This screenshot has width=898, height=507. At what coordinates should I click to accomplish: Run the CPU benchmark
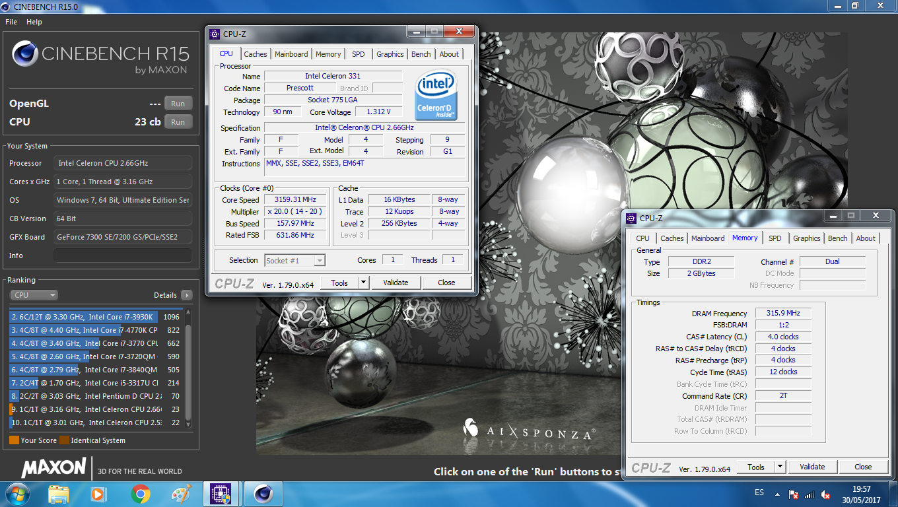[x=178, y=122]
